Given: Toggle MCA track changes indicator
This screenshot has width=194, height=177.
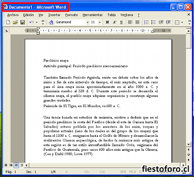Looking at the screenshot, I should tap(132, 172).
